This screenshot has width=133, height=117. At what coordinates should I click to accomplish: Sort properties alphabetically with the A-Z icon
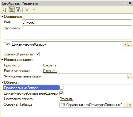pyautogui.click(x=4, y=10)
